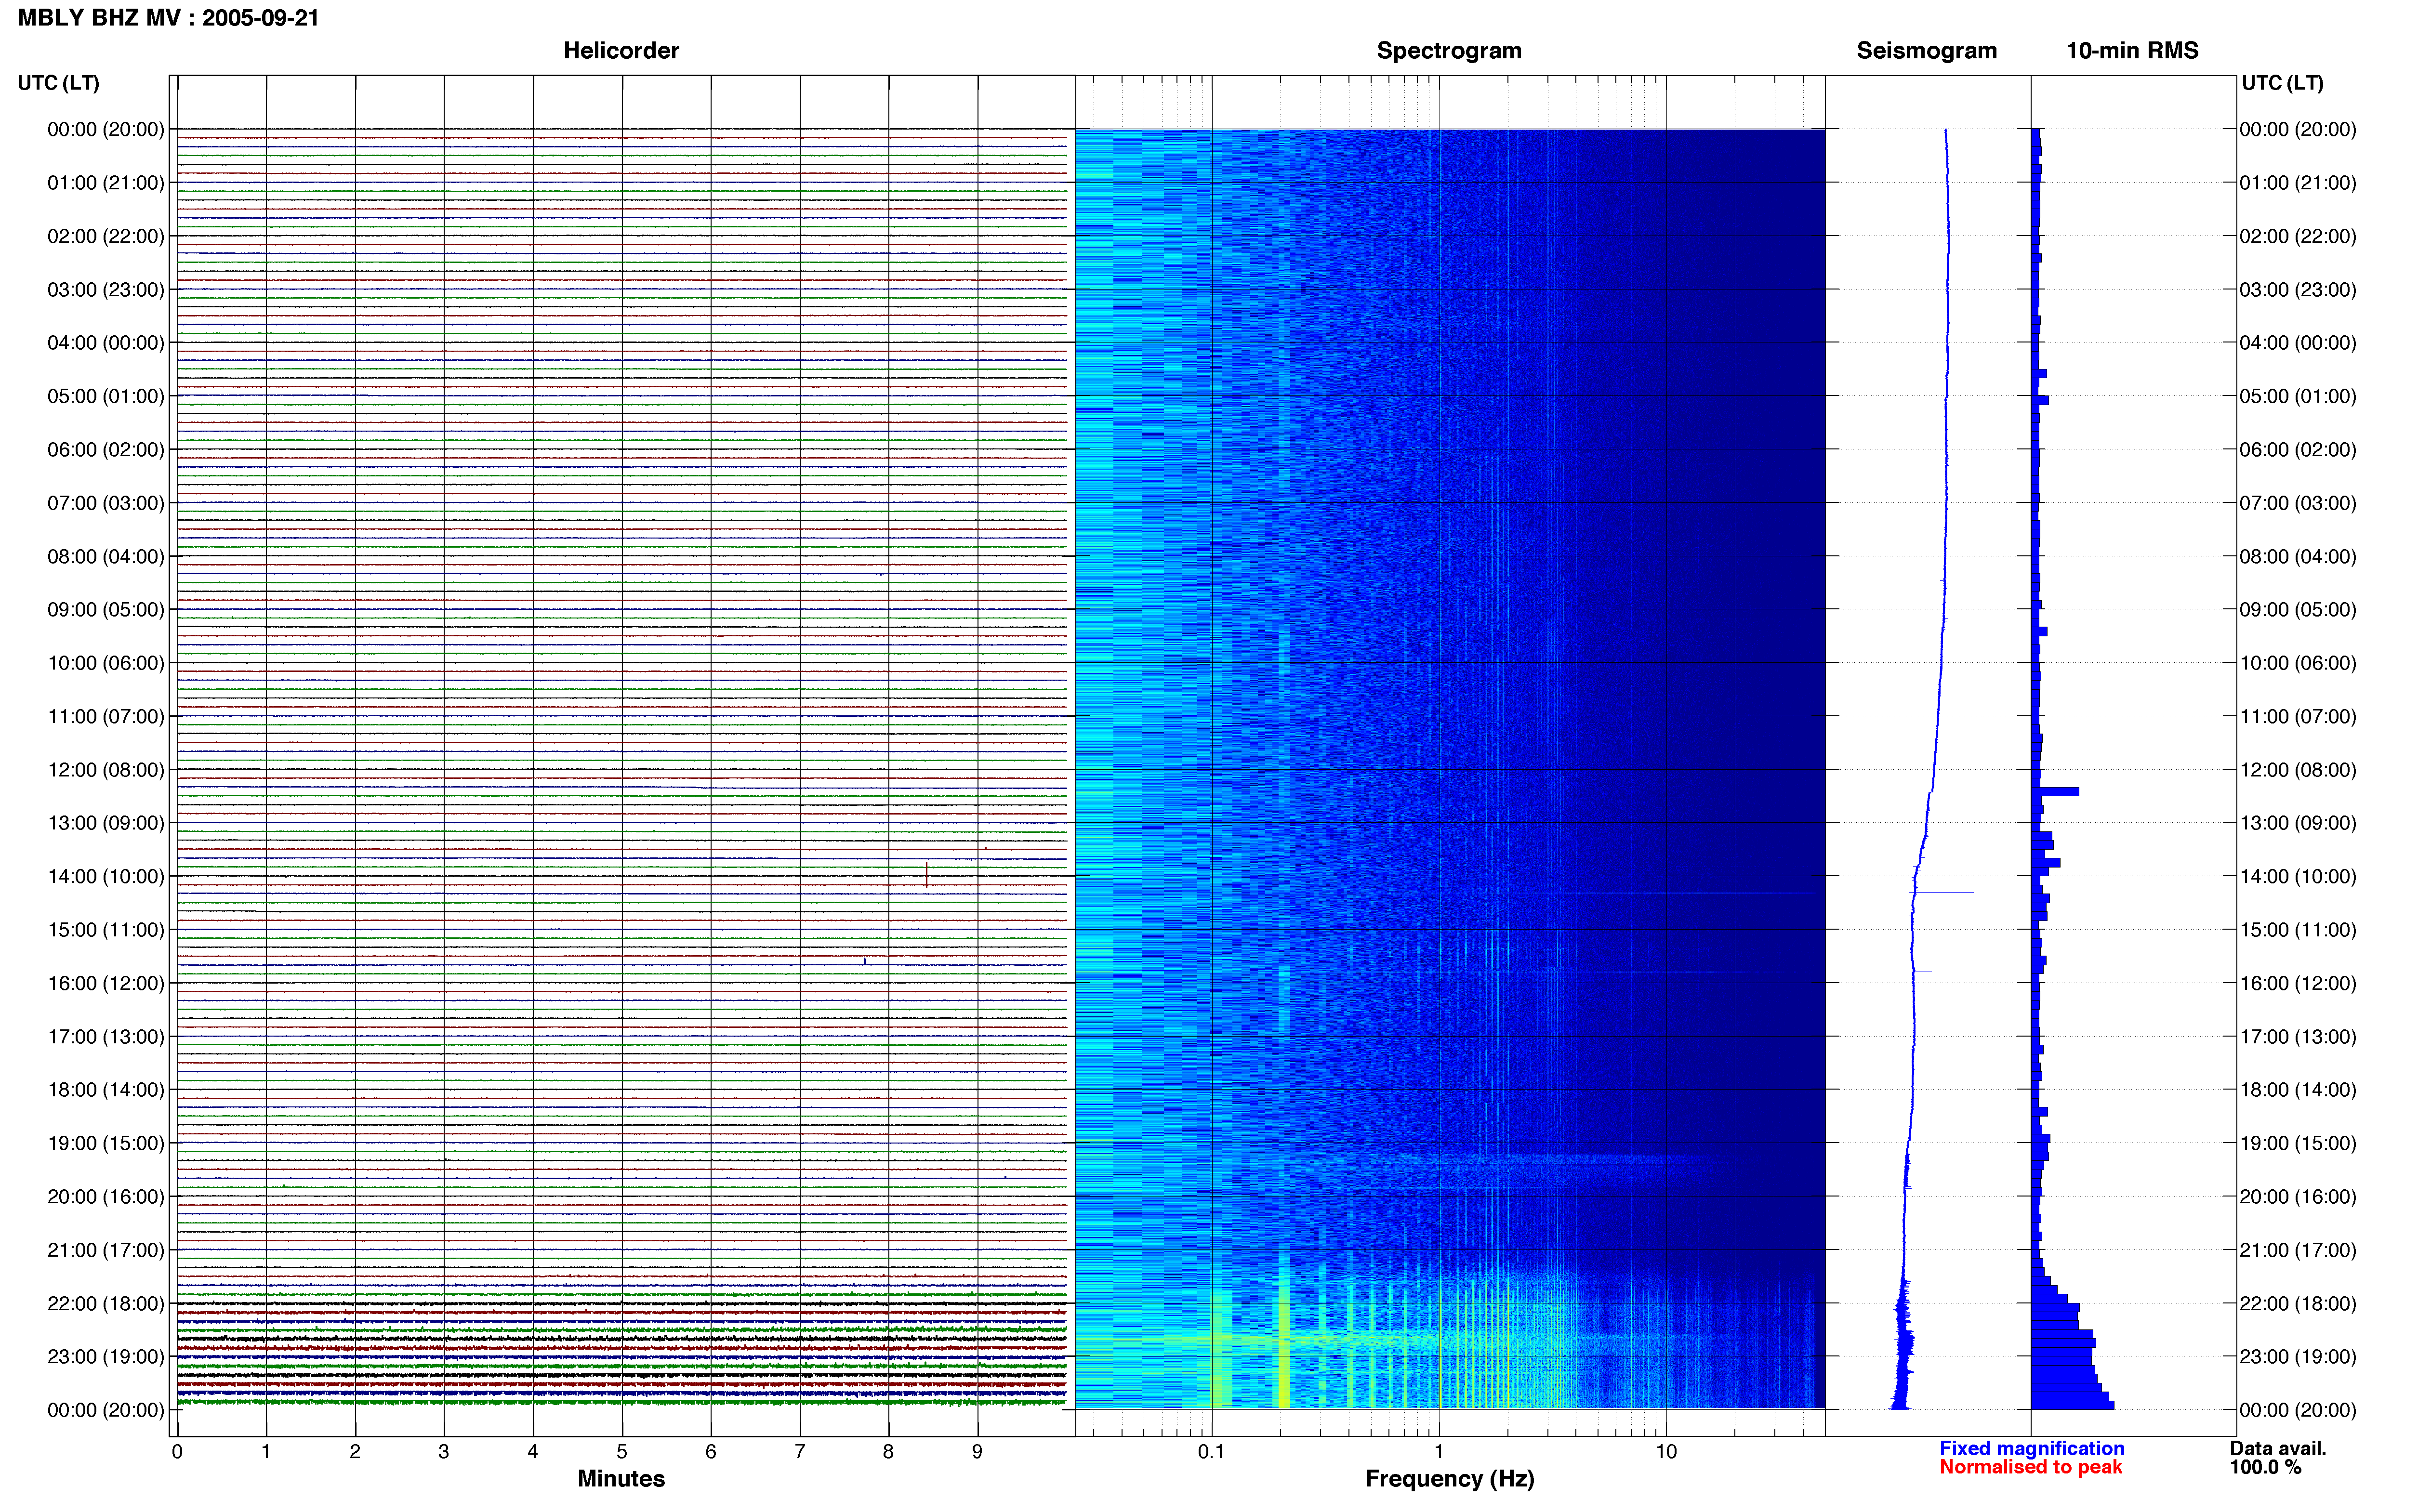Click the Data avail. 100.0 % text
2418x1512 pixels.
(2277, 1458)
